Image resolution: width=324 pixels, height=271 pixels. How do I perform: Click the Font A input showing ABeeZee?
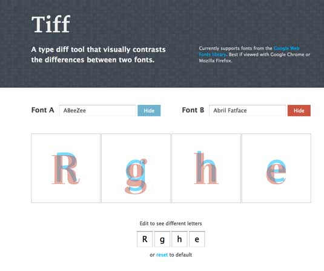(x=98, y=110)
